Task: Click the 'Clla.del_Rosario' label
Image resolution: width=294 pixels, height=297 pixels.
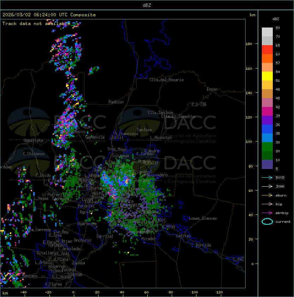Action: [166, 80]
